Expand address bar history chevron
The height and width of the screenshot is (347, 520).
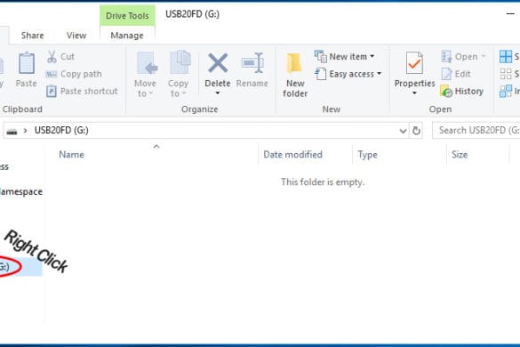pyautogui.click(x=403, y=131)
